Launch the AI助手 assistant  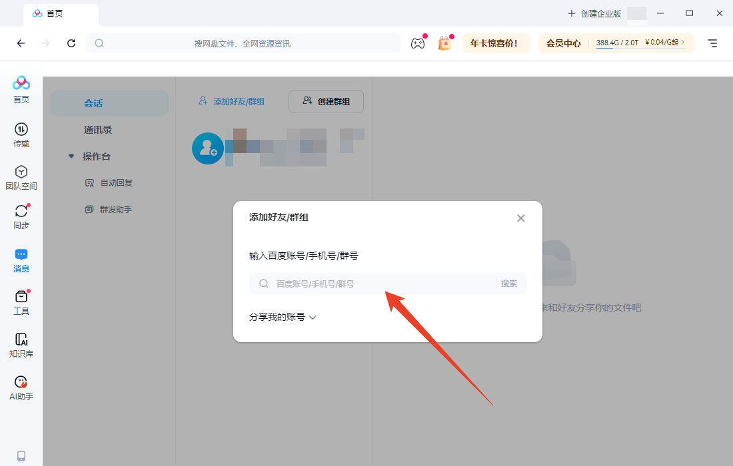[21, 386]
